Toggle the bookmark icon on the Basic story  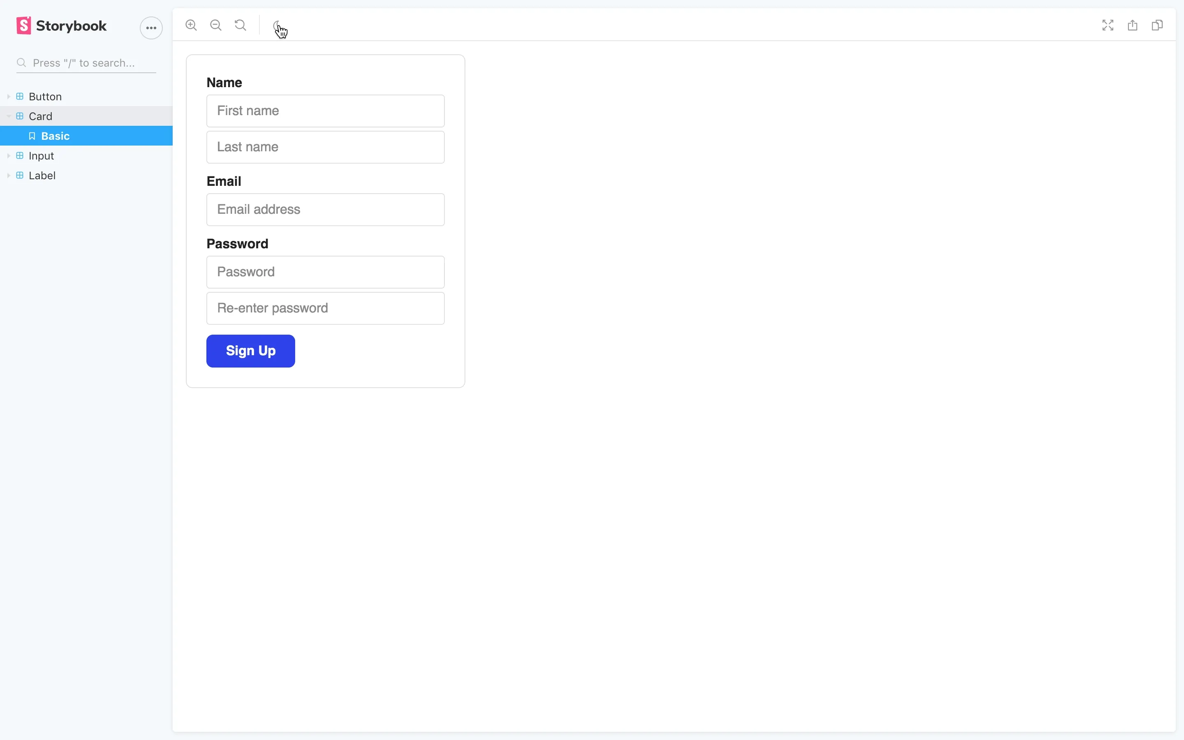(32, 136)
